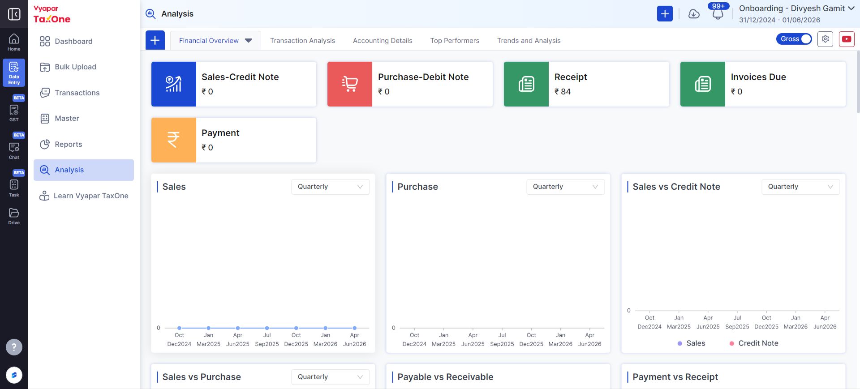Viewport: 860px width, 389px height.
Task: Click the blue plus button in header
Action: coord(665,14)
